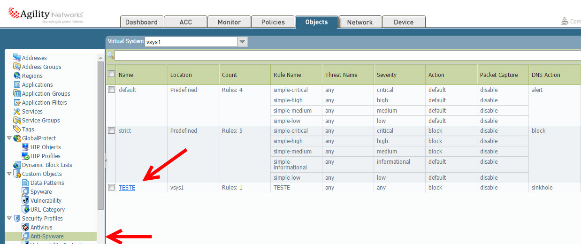
Task: Click the Antivirus profile icon
Action: tap(25, 227)
